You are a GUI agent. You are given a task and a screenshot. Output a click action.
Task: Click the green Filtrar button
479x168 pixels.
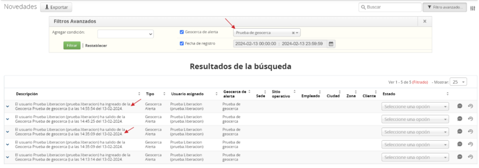[72, 45]
